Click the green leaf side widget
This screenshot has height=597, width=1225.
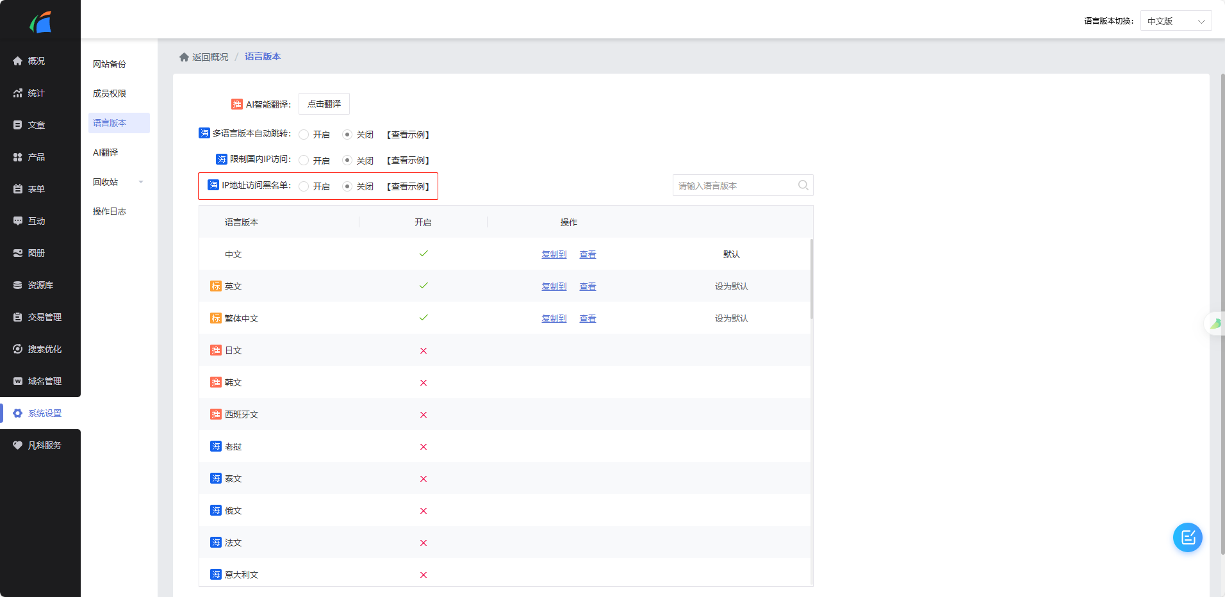coord(1215,323)
